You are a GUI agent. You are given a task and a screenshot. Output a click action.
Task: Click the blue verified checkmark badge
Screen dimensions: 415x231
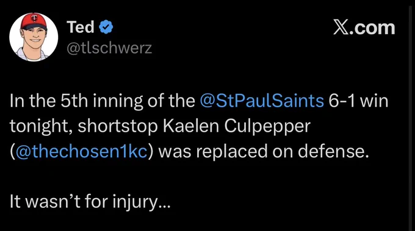[x=106, y=27]
